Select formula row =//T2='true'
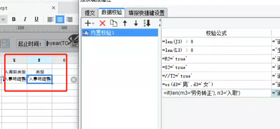 pyautogui.click(x=216, y=76)
